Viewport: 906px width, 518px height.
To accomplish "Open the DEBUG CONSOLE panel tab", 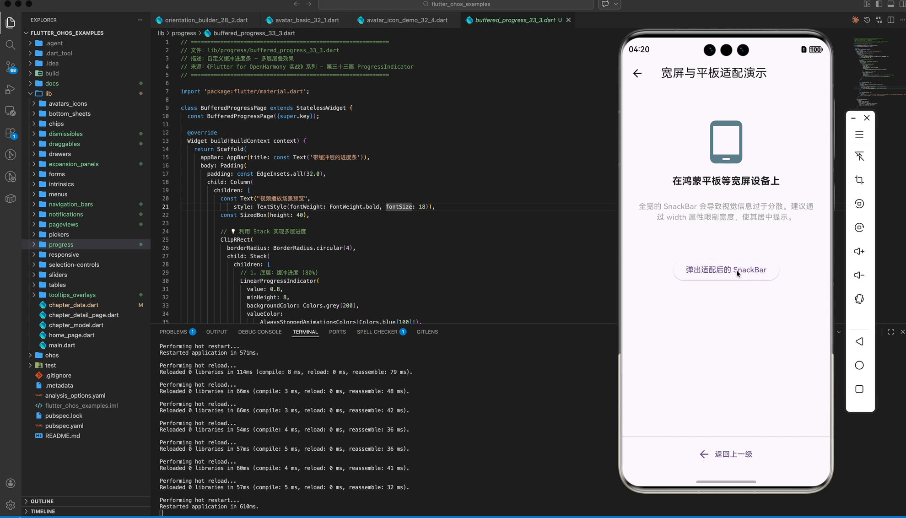I will pos(259,332).
